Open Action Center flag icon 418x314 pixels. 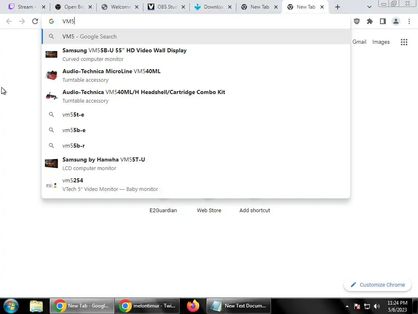click(357, 306)
